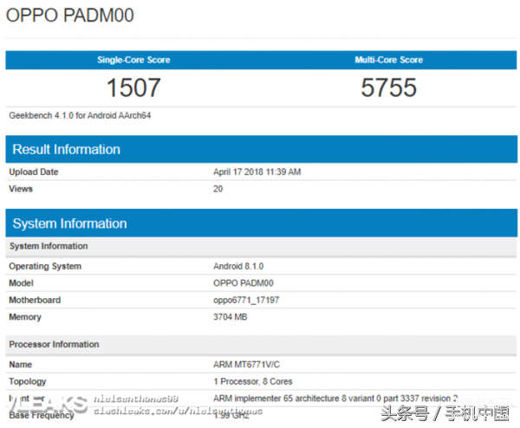The width and height of the screenshot is (520, 428).
Task: Select the Motherboard label
Action: (x=35, y=300)
